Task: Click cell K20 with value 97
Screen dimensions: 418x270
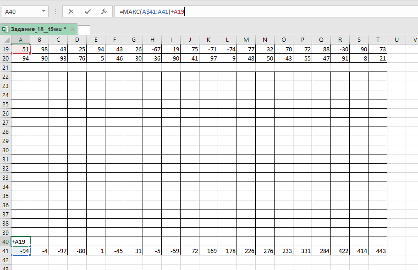Action: [x=209, y=58]
